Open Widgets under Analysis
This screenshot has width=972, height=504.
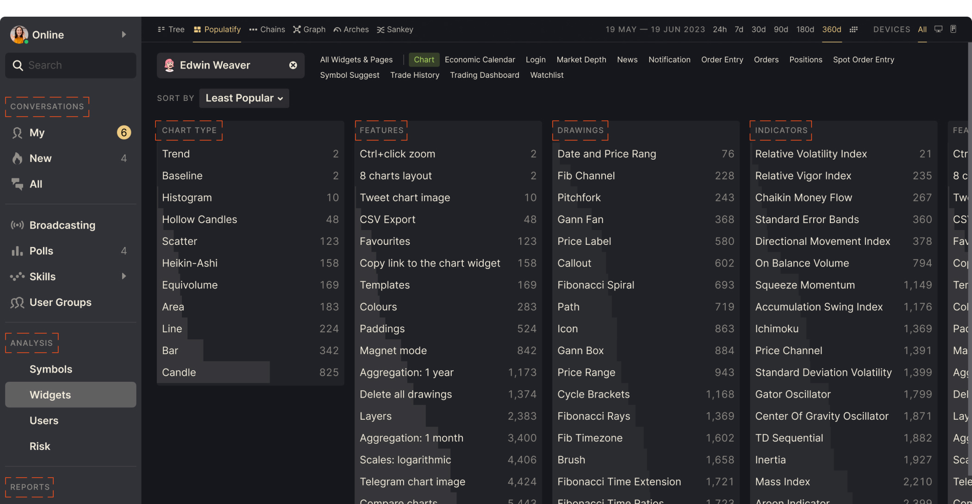[x=50, y=395]
